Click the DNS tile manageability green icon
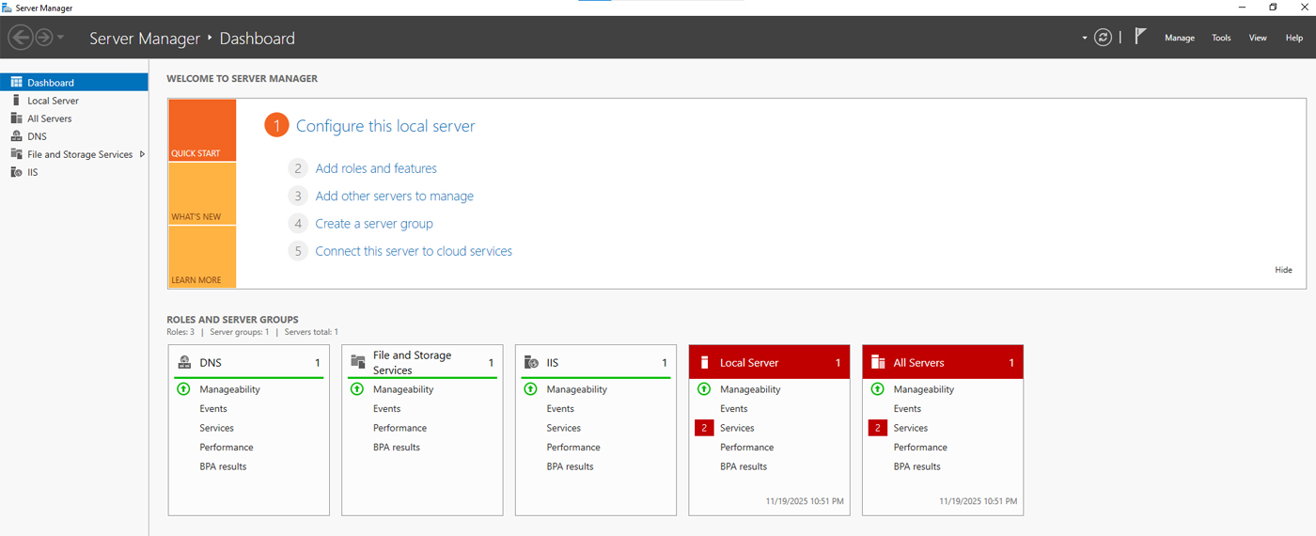The height and width of the screenshot is (536, 1316). point(183,389)
